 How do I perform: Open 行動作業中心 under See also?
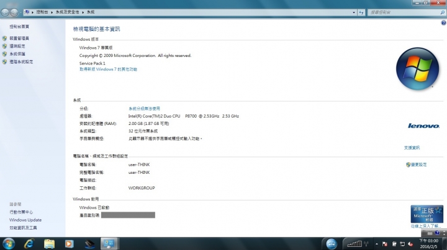pyautogui.click(x=21, y=212)
